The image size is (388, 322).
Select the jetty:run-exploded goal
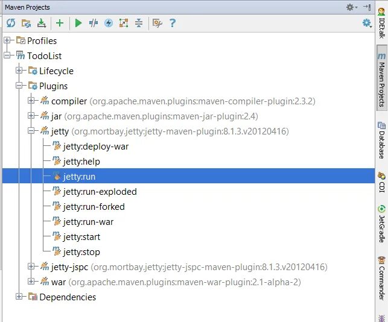100,192
